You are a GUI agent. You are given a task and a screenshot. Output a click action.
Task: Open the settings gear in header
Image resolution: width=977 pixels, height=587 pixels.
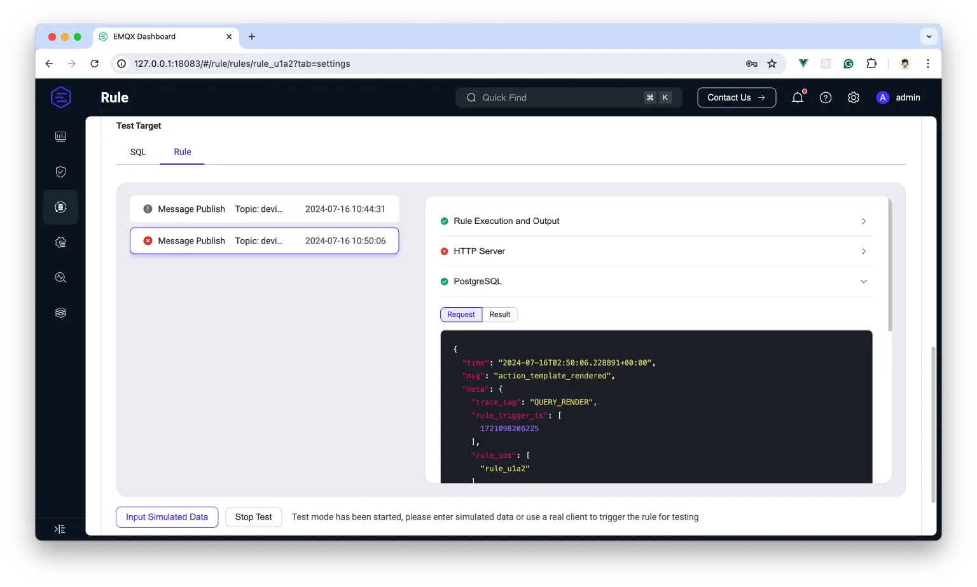coord(854,97)
